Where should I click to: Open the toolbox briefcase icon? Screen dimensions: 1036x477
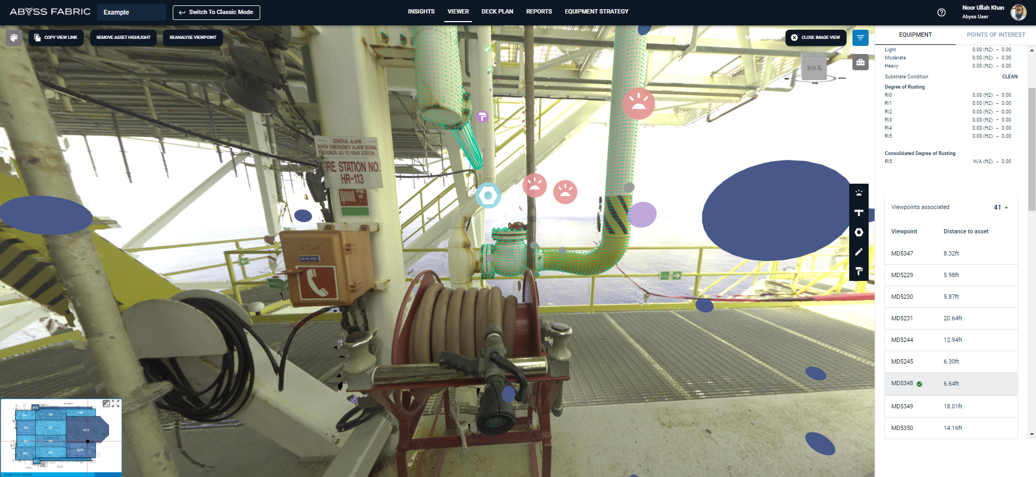coord(860,63)
